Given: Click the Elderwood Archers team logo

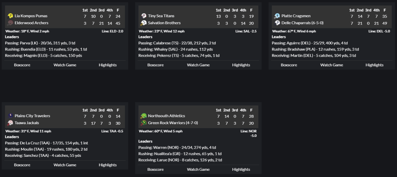Looking at the screenshot, I should point(10,23).
